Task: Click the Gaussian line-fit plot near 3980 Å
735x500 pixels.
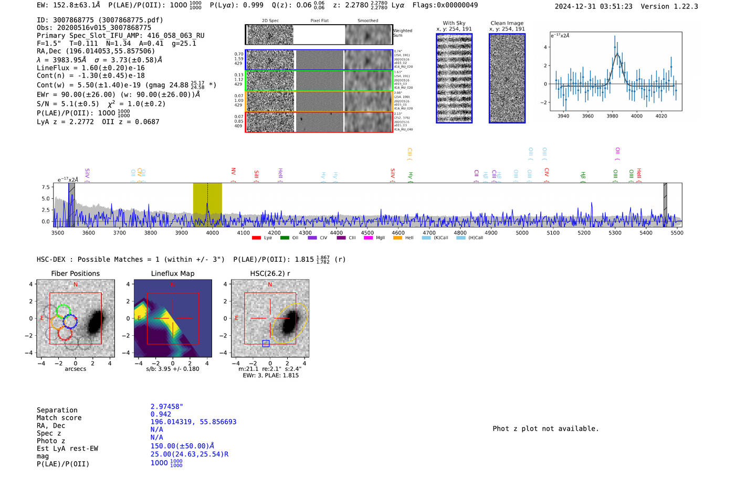Action: (x=616, y=71)
